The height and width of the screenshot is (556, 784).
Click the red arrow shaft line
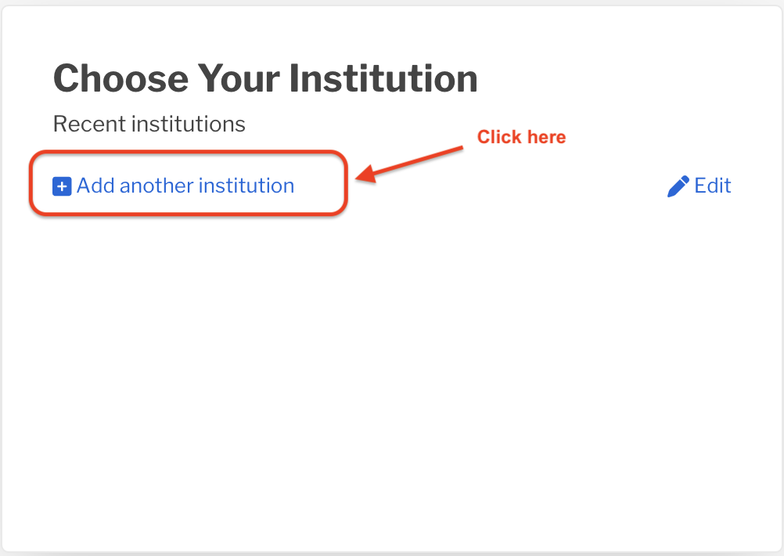click(x=419, y=161)
